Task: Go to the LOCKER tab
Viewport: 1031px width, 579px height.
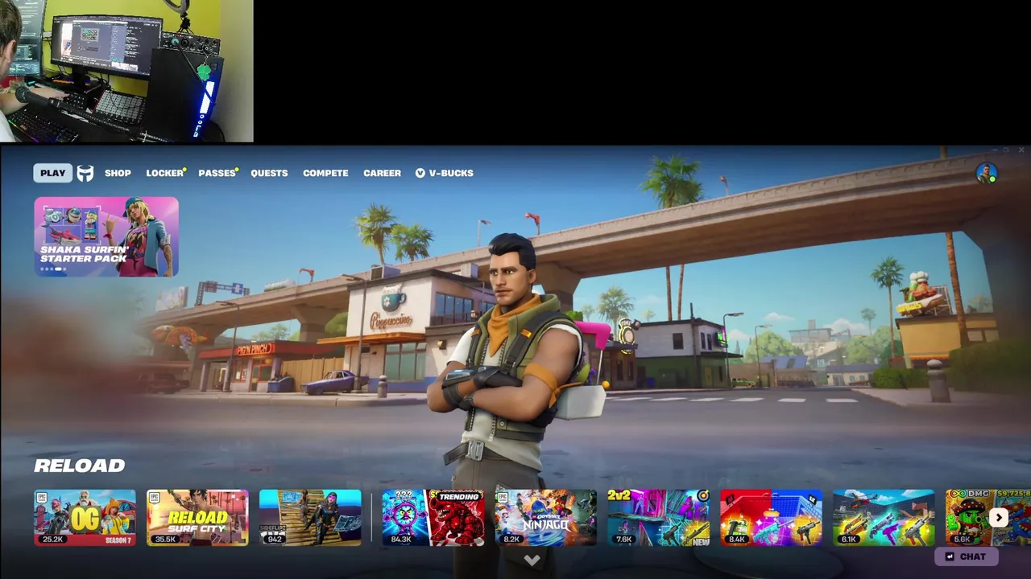Action: (165, 173)
